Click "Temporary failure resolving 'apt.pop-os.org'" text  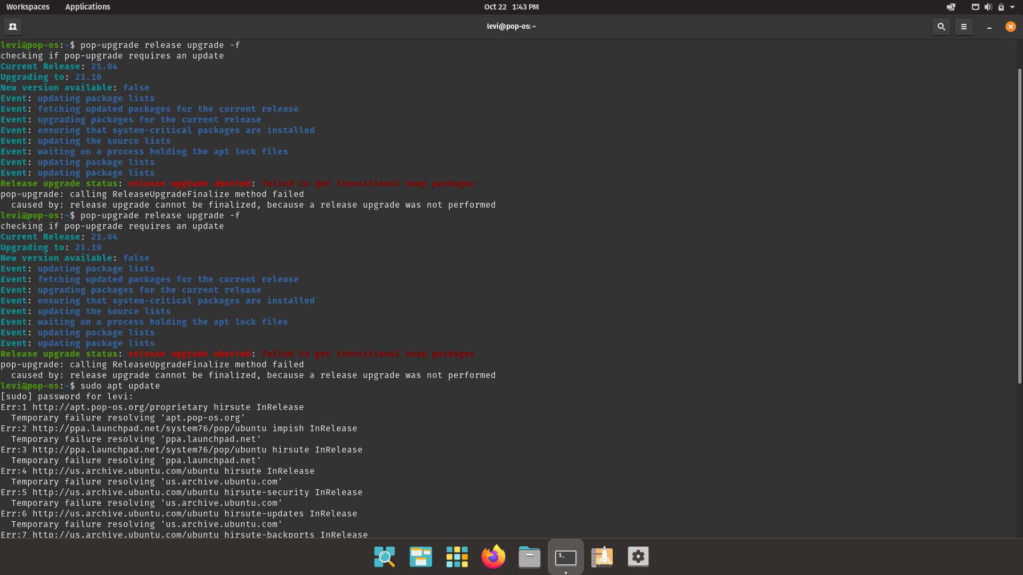pos(128,418)
